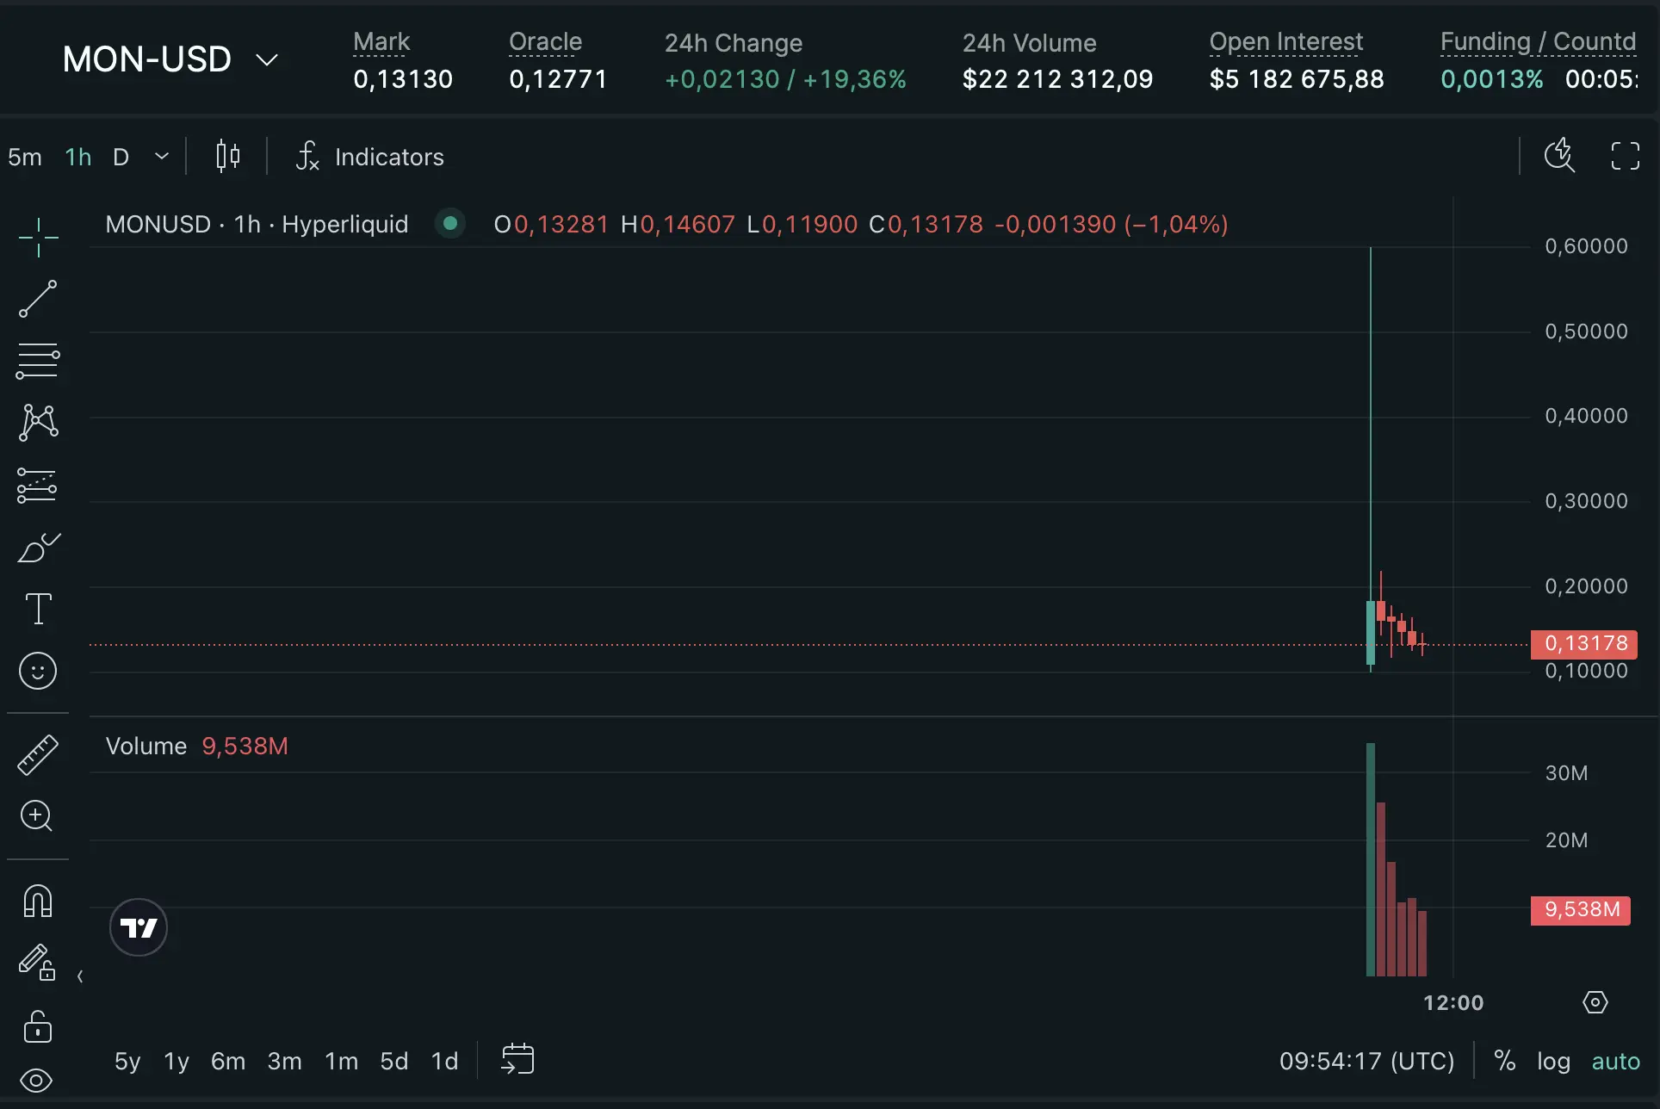Hide all drawings with eye icon
1660x1109 pixels.
click(36, 1081)
